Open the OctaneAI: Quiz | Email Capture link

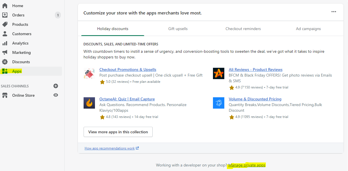point(127,99)
